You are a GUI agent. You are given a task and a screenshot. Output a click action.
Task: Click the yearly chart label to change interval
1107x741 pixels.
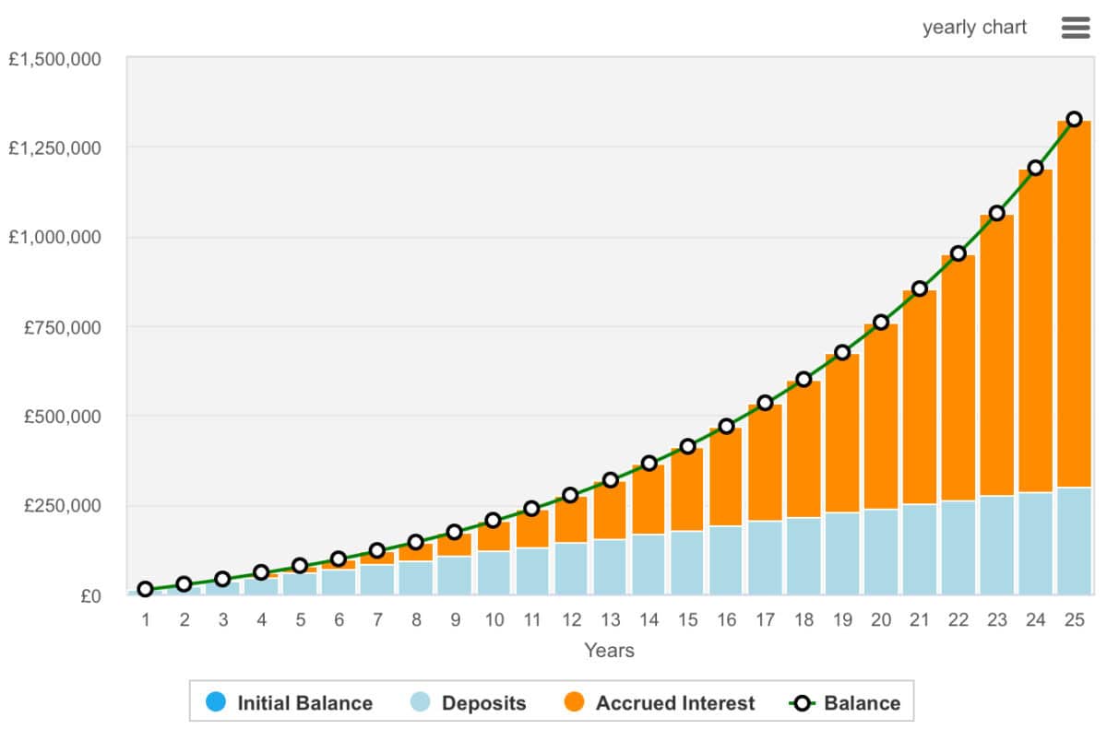pyautogui.click(x=975, y=27)
